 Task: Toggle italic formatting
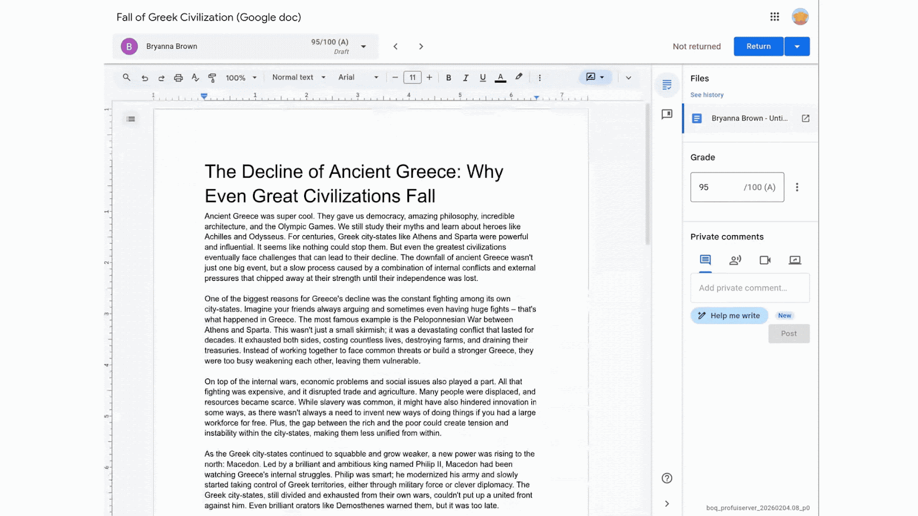[465, 78]
